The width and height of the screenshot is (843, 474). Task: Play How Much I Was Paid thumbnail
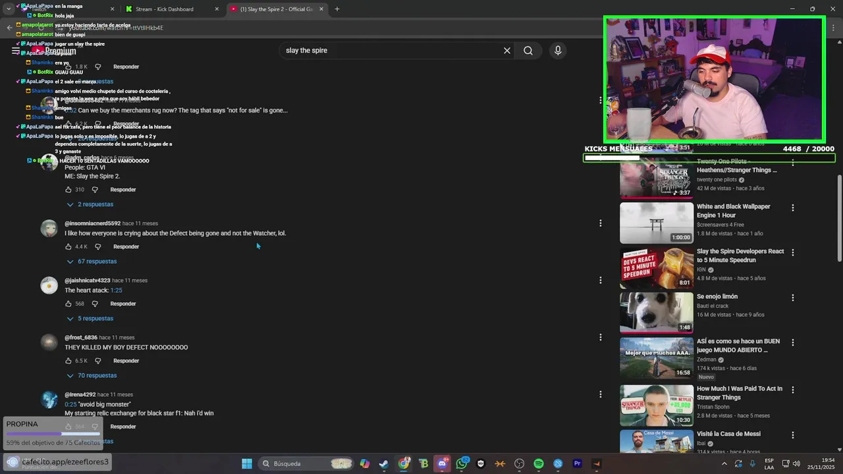pos(657,406)
